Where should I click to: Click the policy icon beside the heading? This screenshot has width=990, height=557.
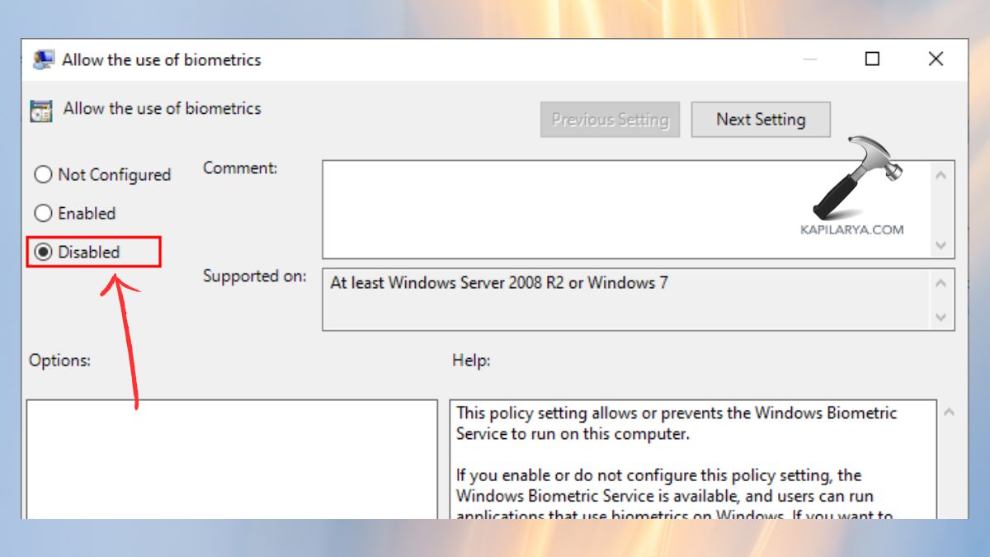click(40, 111)
